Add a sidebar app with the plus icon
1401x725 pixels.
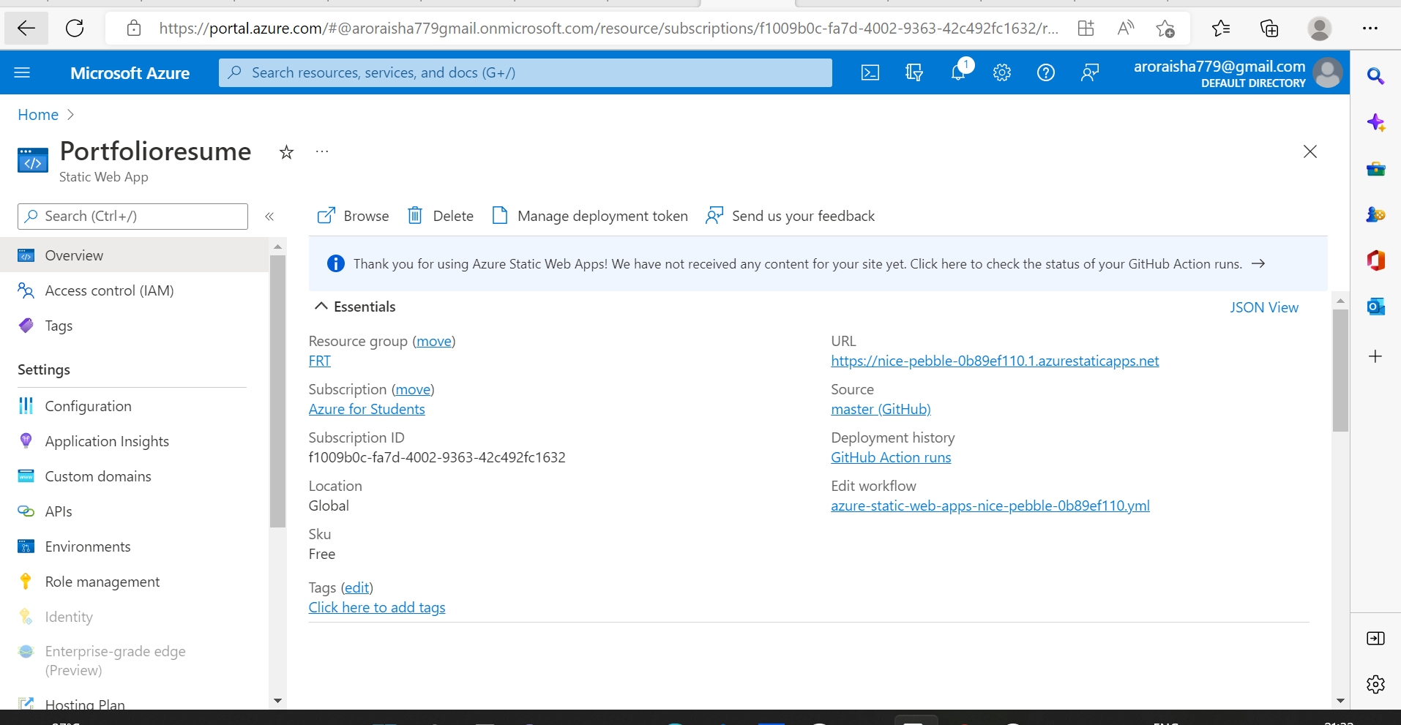(x=1375, y=356)
